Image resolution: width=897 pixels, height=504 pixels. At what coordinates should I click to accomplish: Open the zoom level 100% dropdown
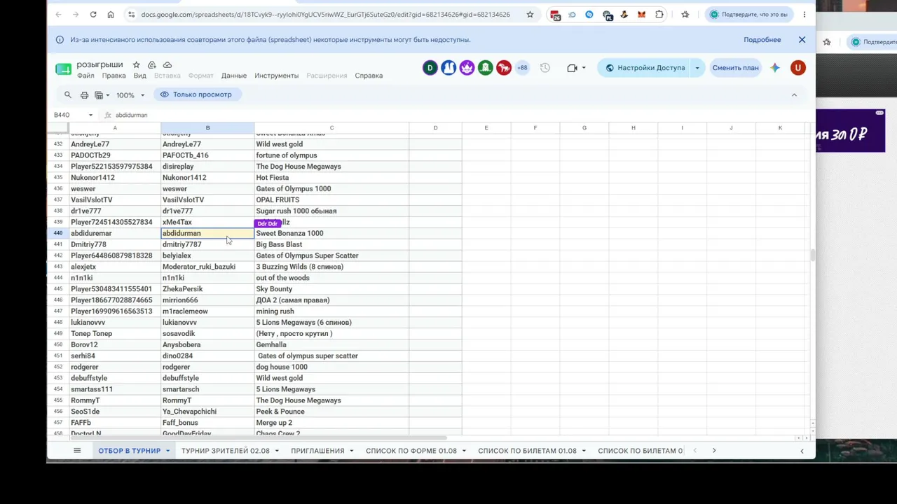(130, 95)
